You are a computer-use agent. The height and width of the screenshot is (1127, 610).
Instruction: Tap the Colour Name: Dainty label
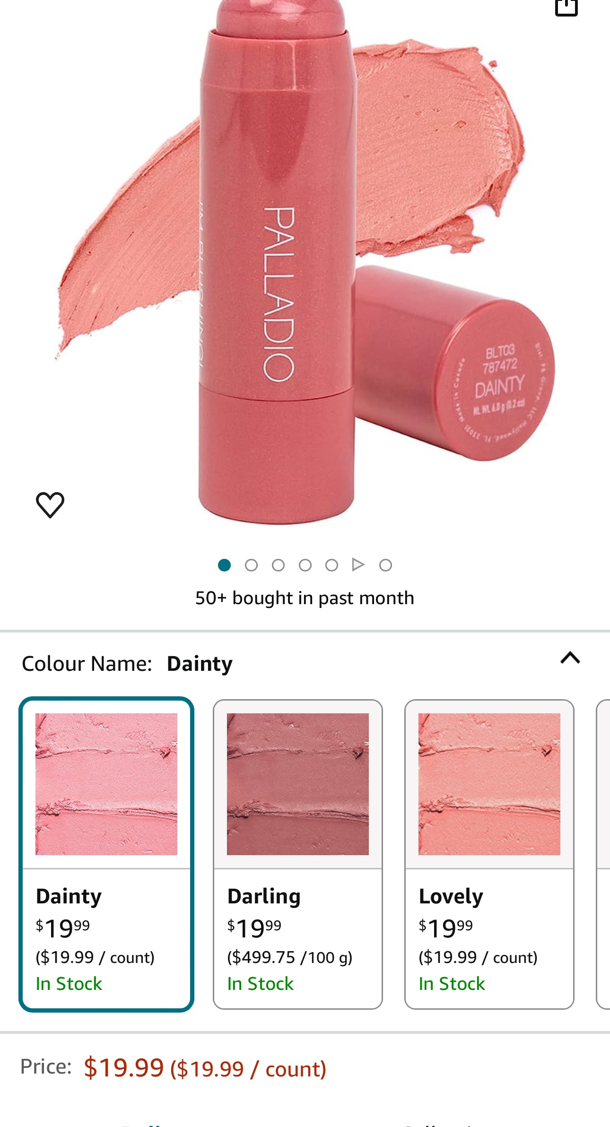[x=127, y=664]
